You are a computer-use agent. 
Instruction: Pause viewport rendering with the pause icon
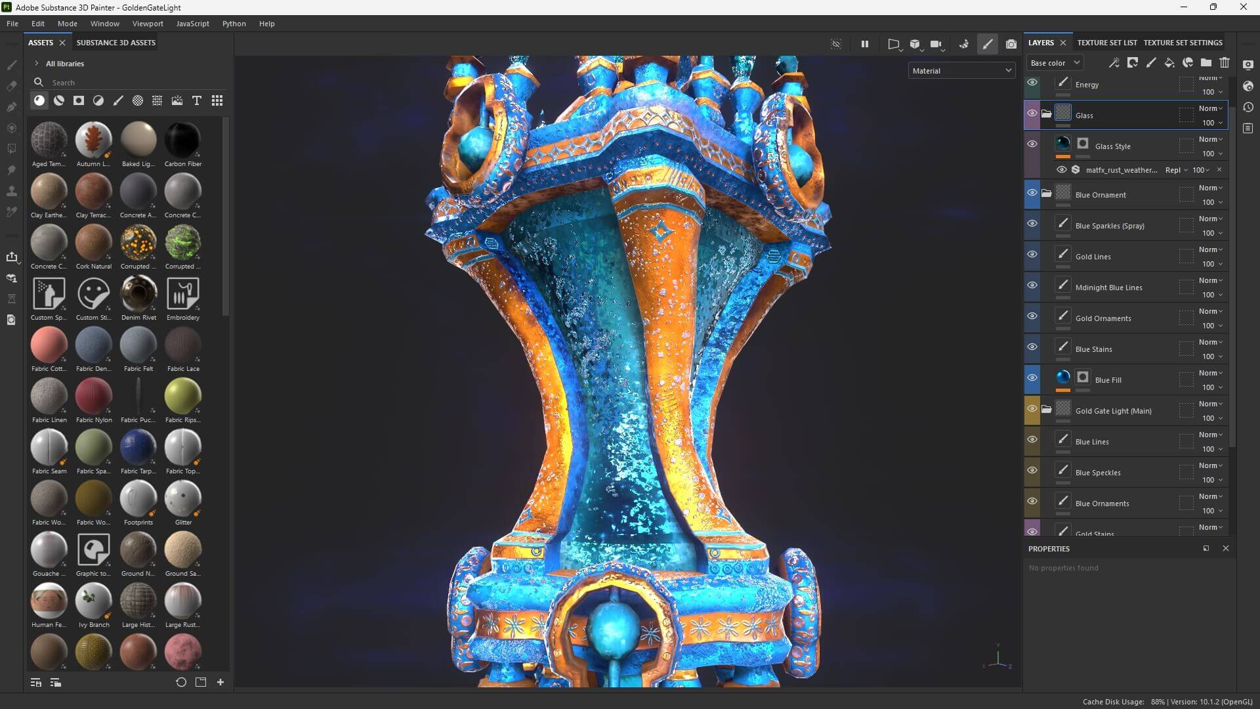click(864, 44)
